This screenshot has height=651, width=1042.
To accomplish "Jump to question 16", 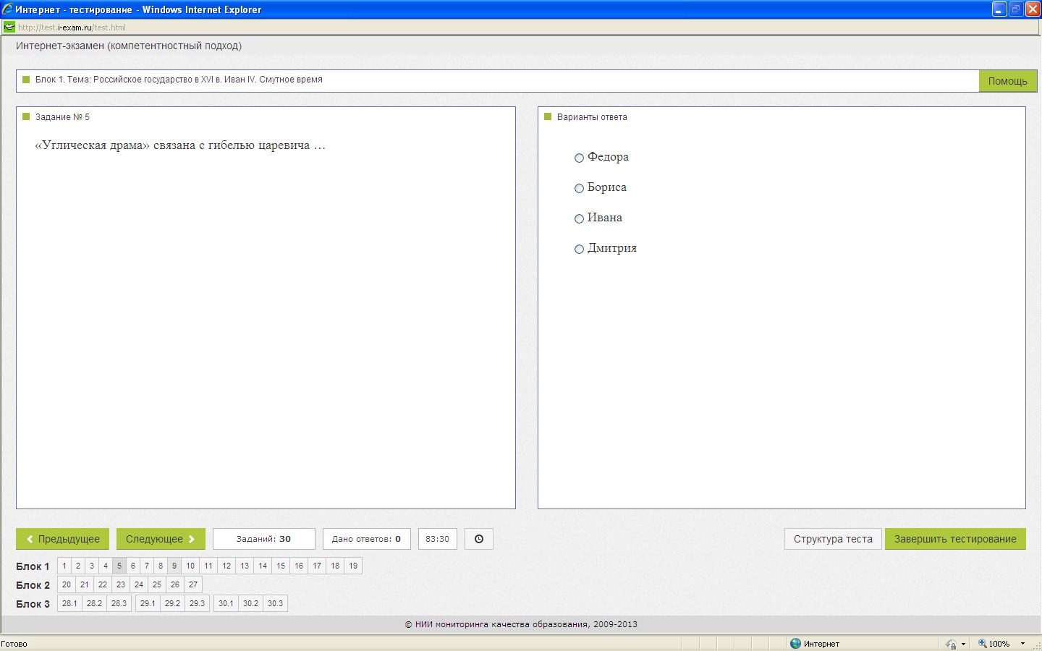I will click(x=299, y=566).
